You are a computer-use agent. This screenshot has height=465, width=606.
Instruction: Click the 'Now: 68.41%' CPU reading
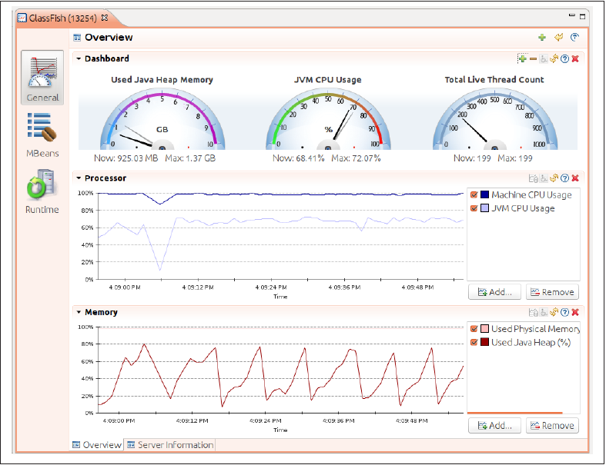tap(298, 158)
